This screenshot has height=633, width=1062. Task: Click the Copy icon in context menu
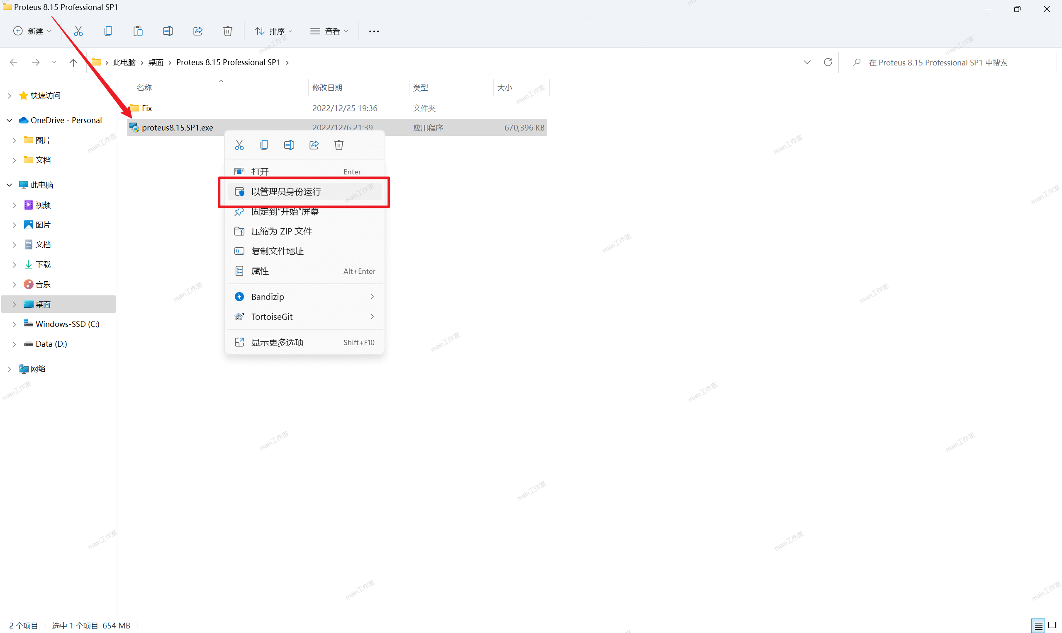[264, 145]
